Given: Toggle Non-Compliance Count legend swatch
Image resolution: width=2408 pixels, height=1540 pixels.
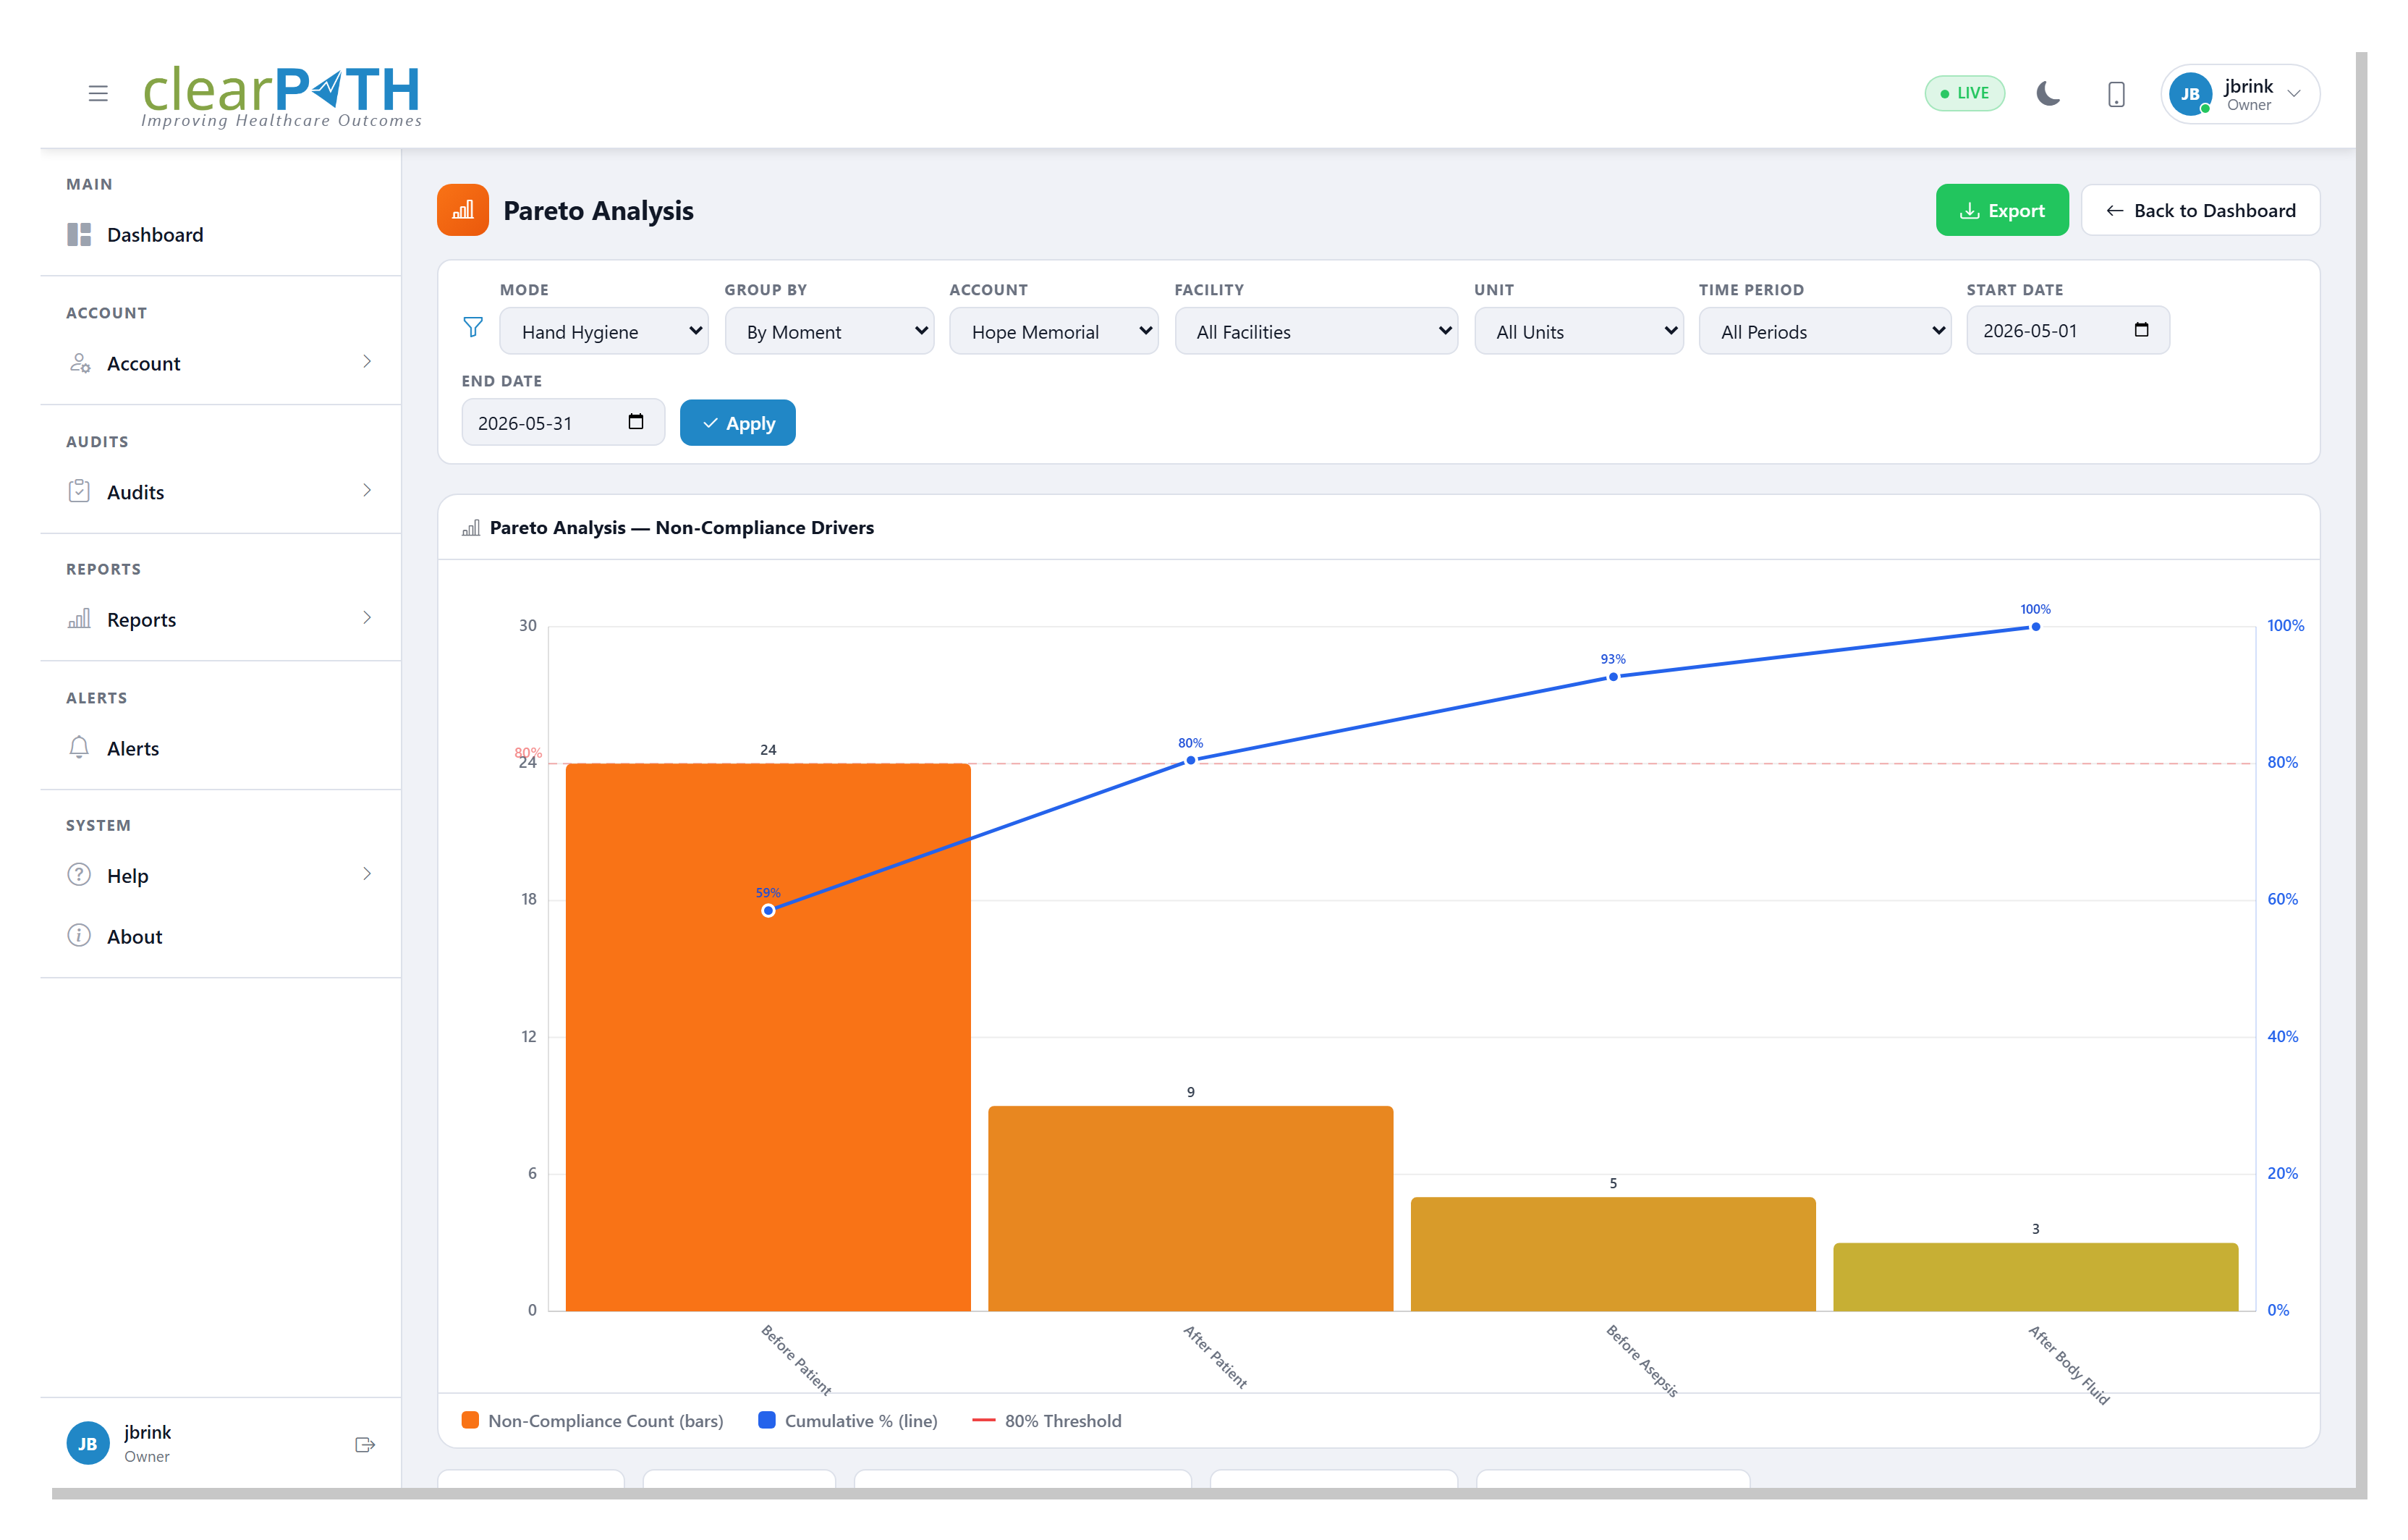Looking at the screenshot, I should (470, 1421).
